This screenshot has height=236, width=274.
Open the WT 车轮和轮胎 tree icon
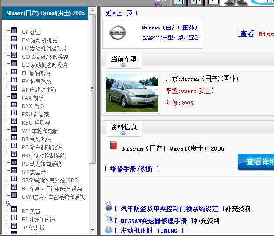(x=14, y=129)
